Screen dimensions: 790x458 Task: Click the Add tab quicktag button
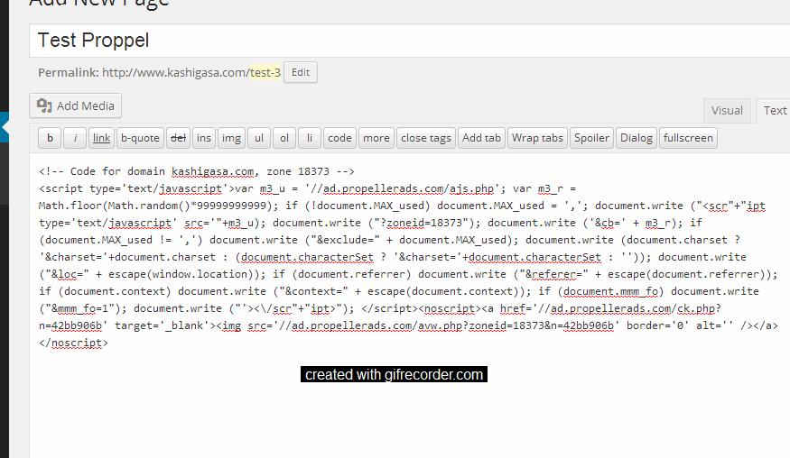(x=481, y=138)
